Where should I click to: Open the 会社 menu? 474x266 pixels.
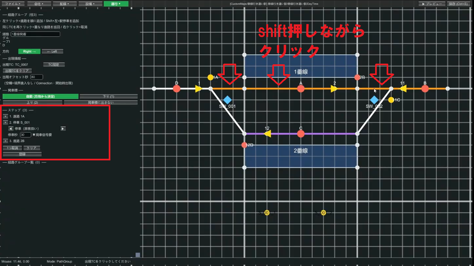pos(39,4)
